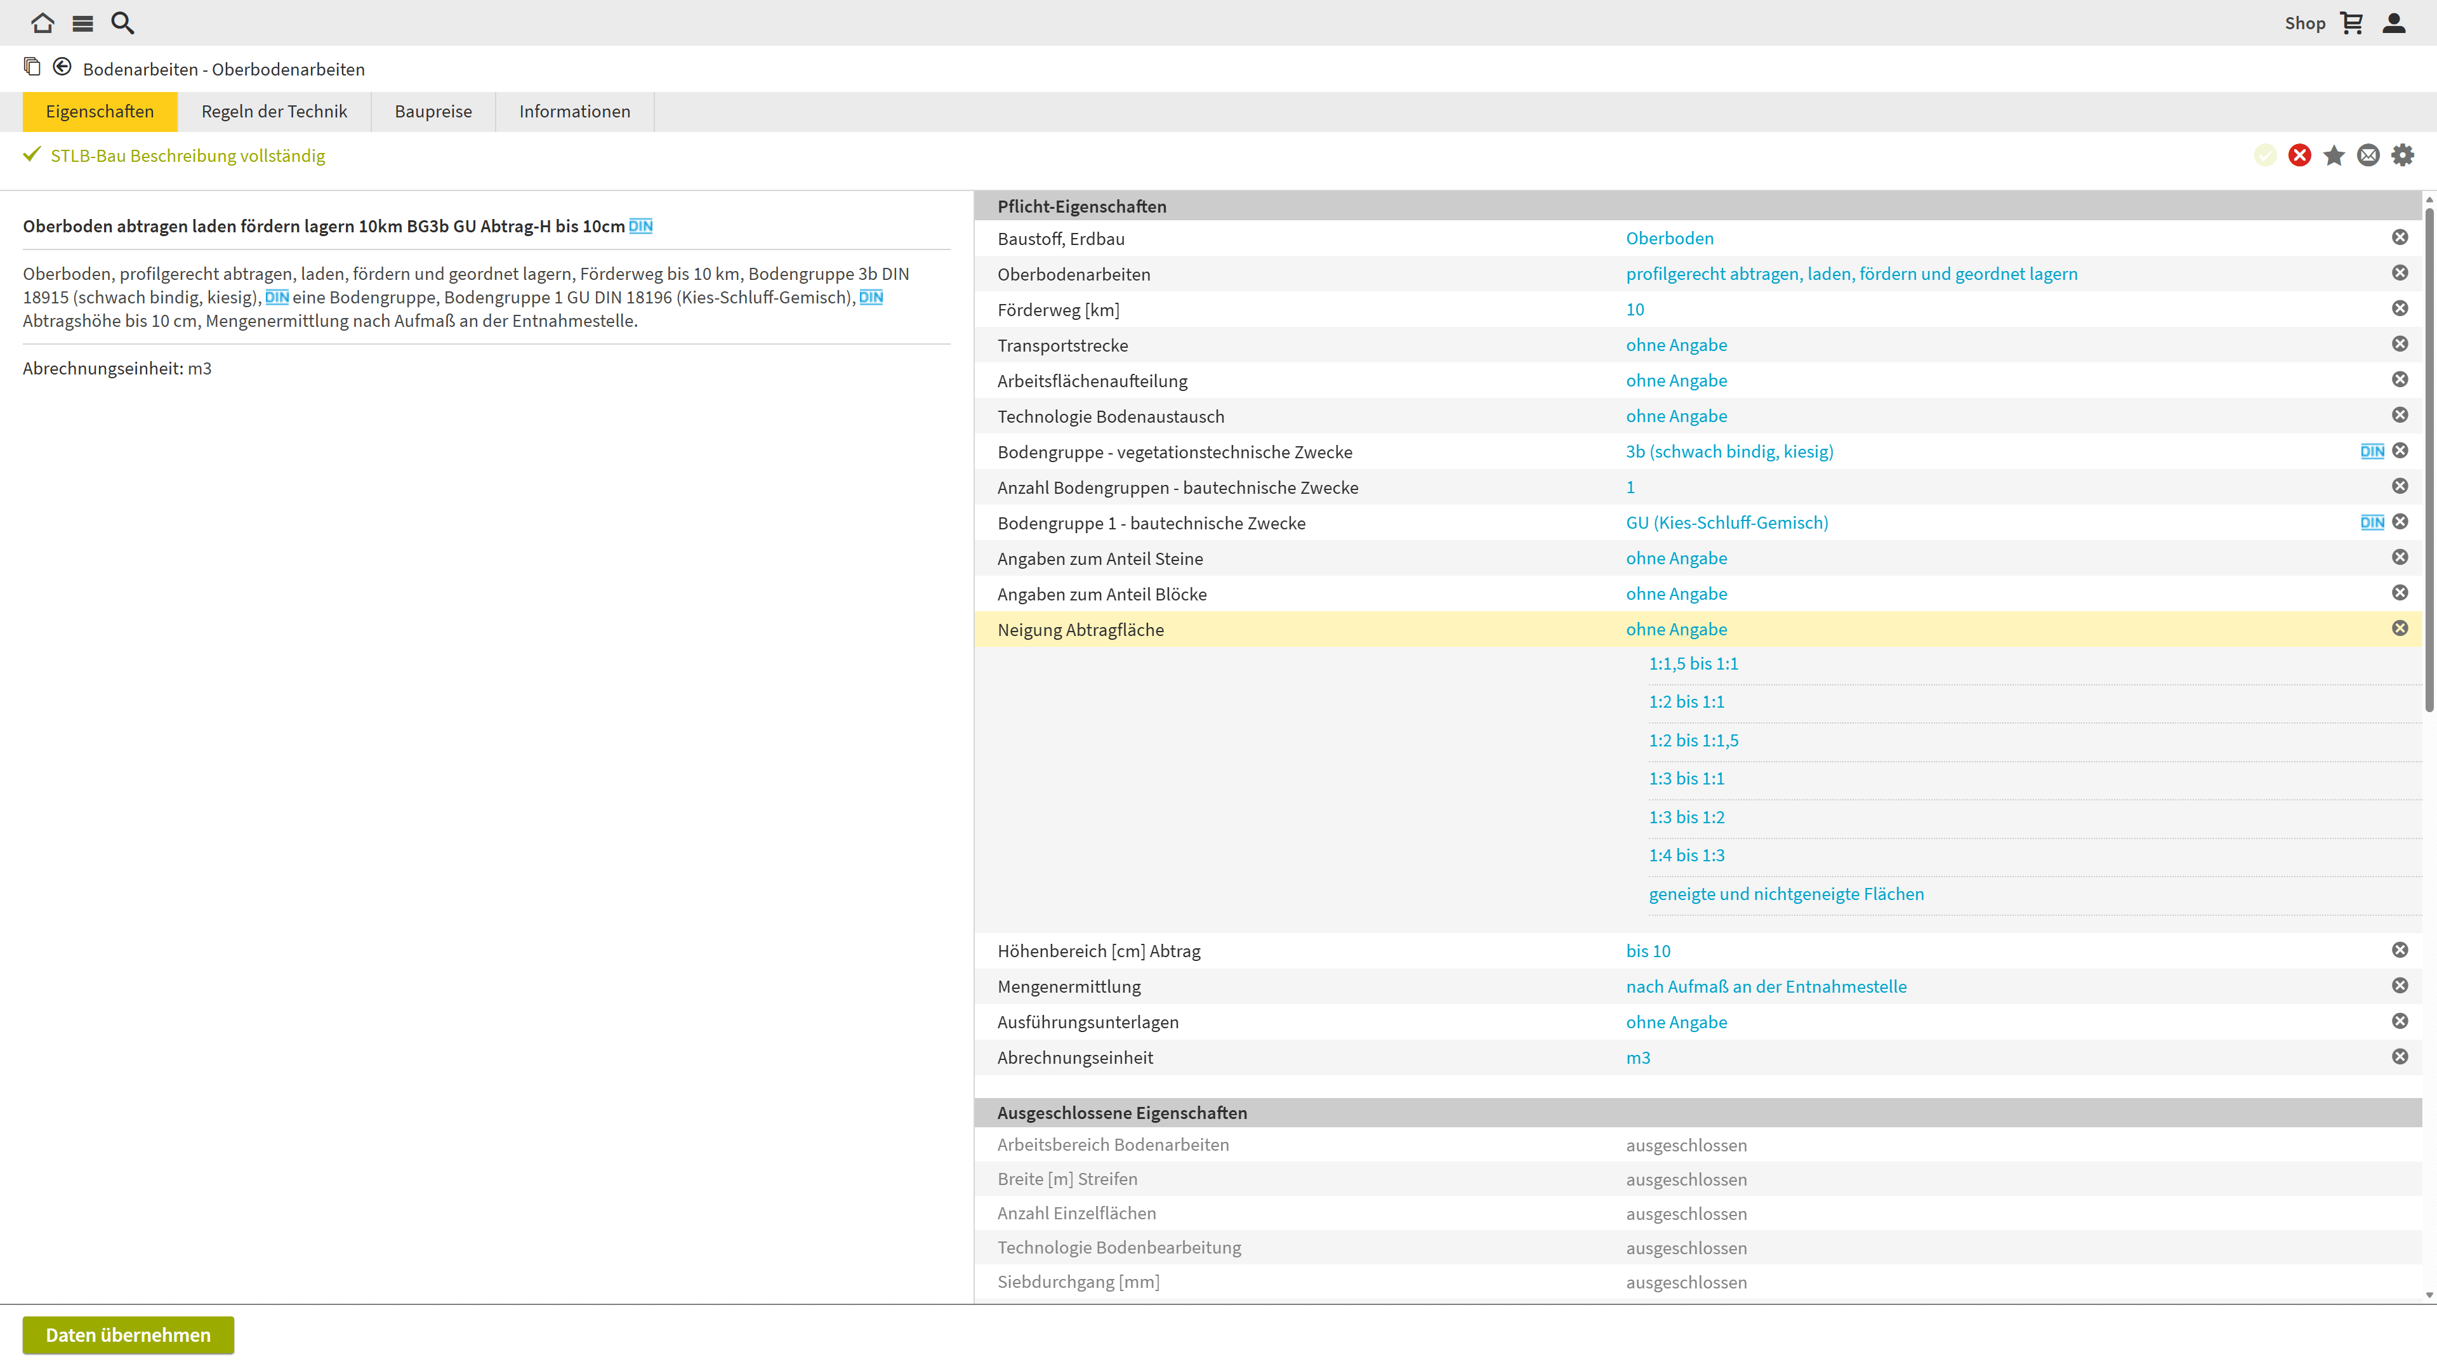Click the home icon

[x=42, y=23]
